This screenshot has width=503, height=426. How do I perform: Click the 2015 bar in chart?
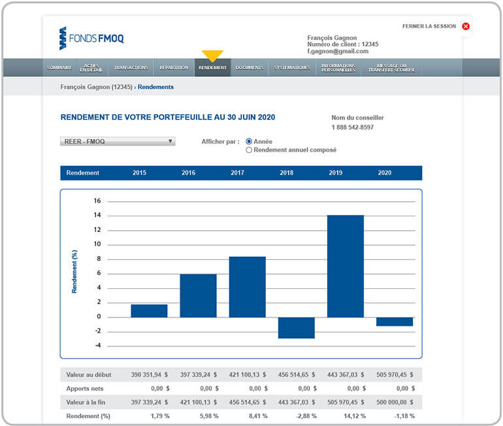149,311
